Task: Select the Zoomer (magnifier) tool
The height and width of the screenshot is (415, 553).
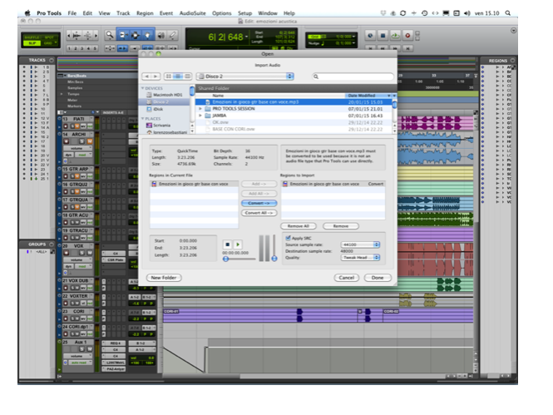Action: pos(110,35)
